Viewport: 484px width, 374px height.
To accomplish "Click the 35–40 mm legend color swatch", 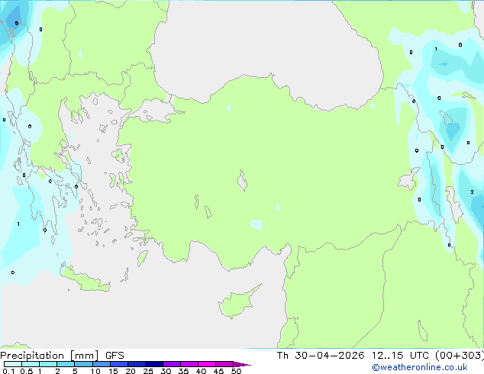I will pos(189,364).
